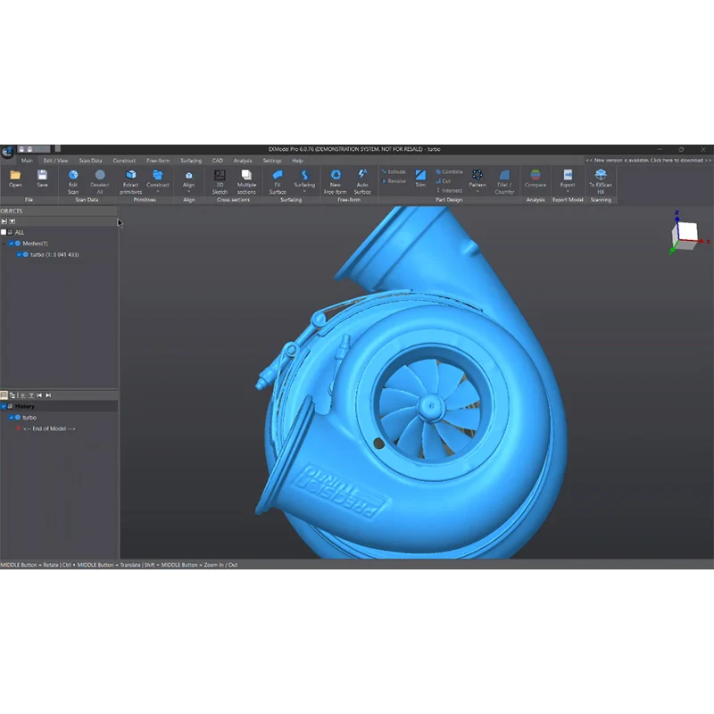Switch to the Edit / View tab
The image size is (714, 714).
[55, 161]
